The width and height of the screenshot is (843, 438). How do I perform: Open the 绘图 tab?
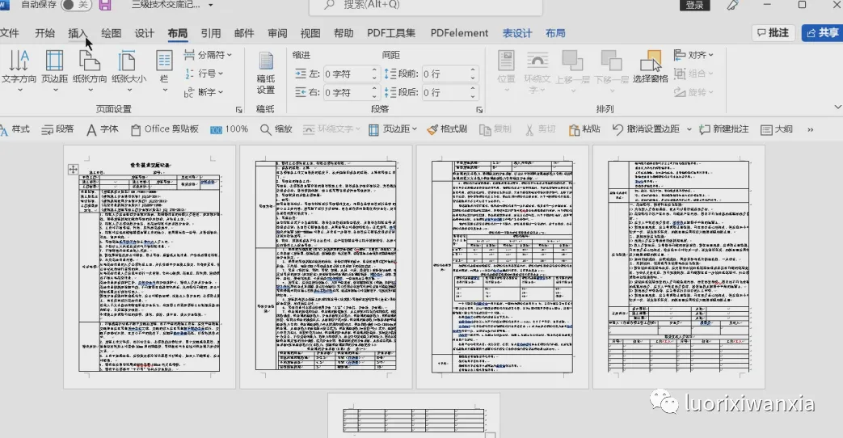[112, 33]
